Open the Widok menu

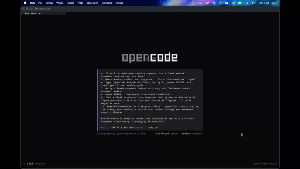pyautogui.click(x=60, y=3)
